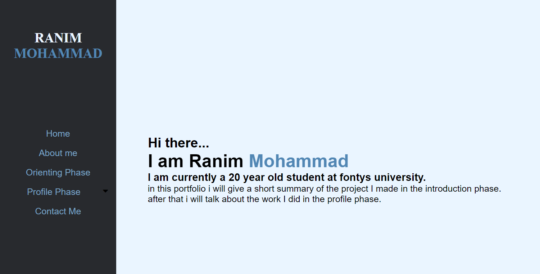The image size is (540, 274).
Task: Click the "I am Ranim" heading text
Action: 195,161
